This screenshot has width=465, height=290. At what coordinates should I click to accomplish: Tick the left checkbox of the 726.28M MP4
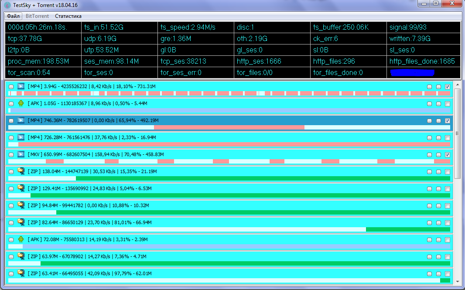tap(11, 138)
